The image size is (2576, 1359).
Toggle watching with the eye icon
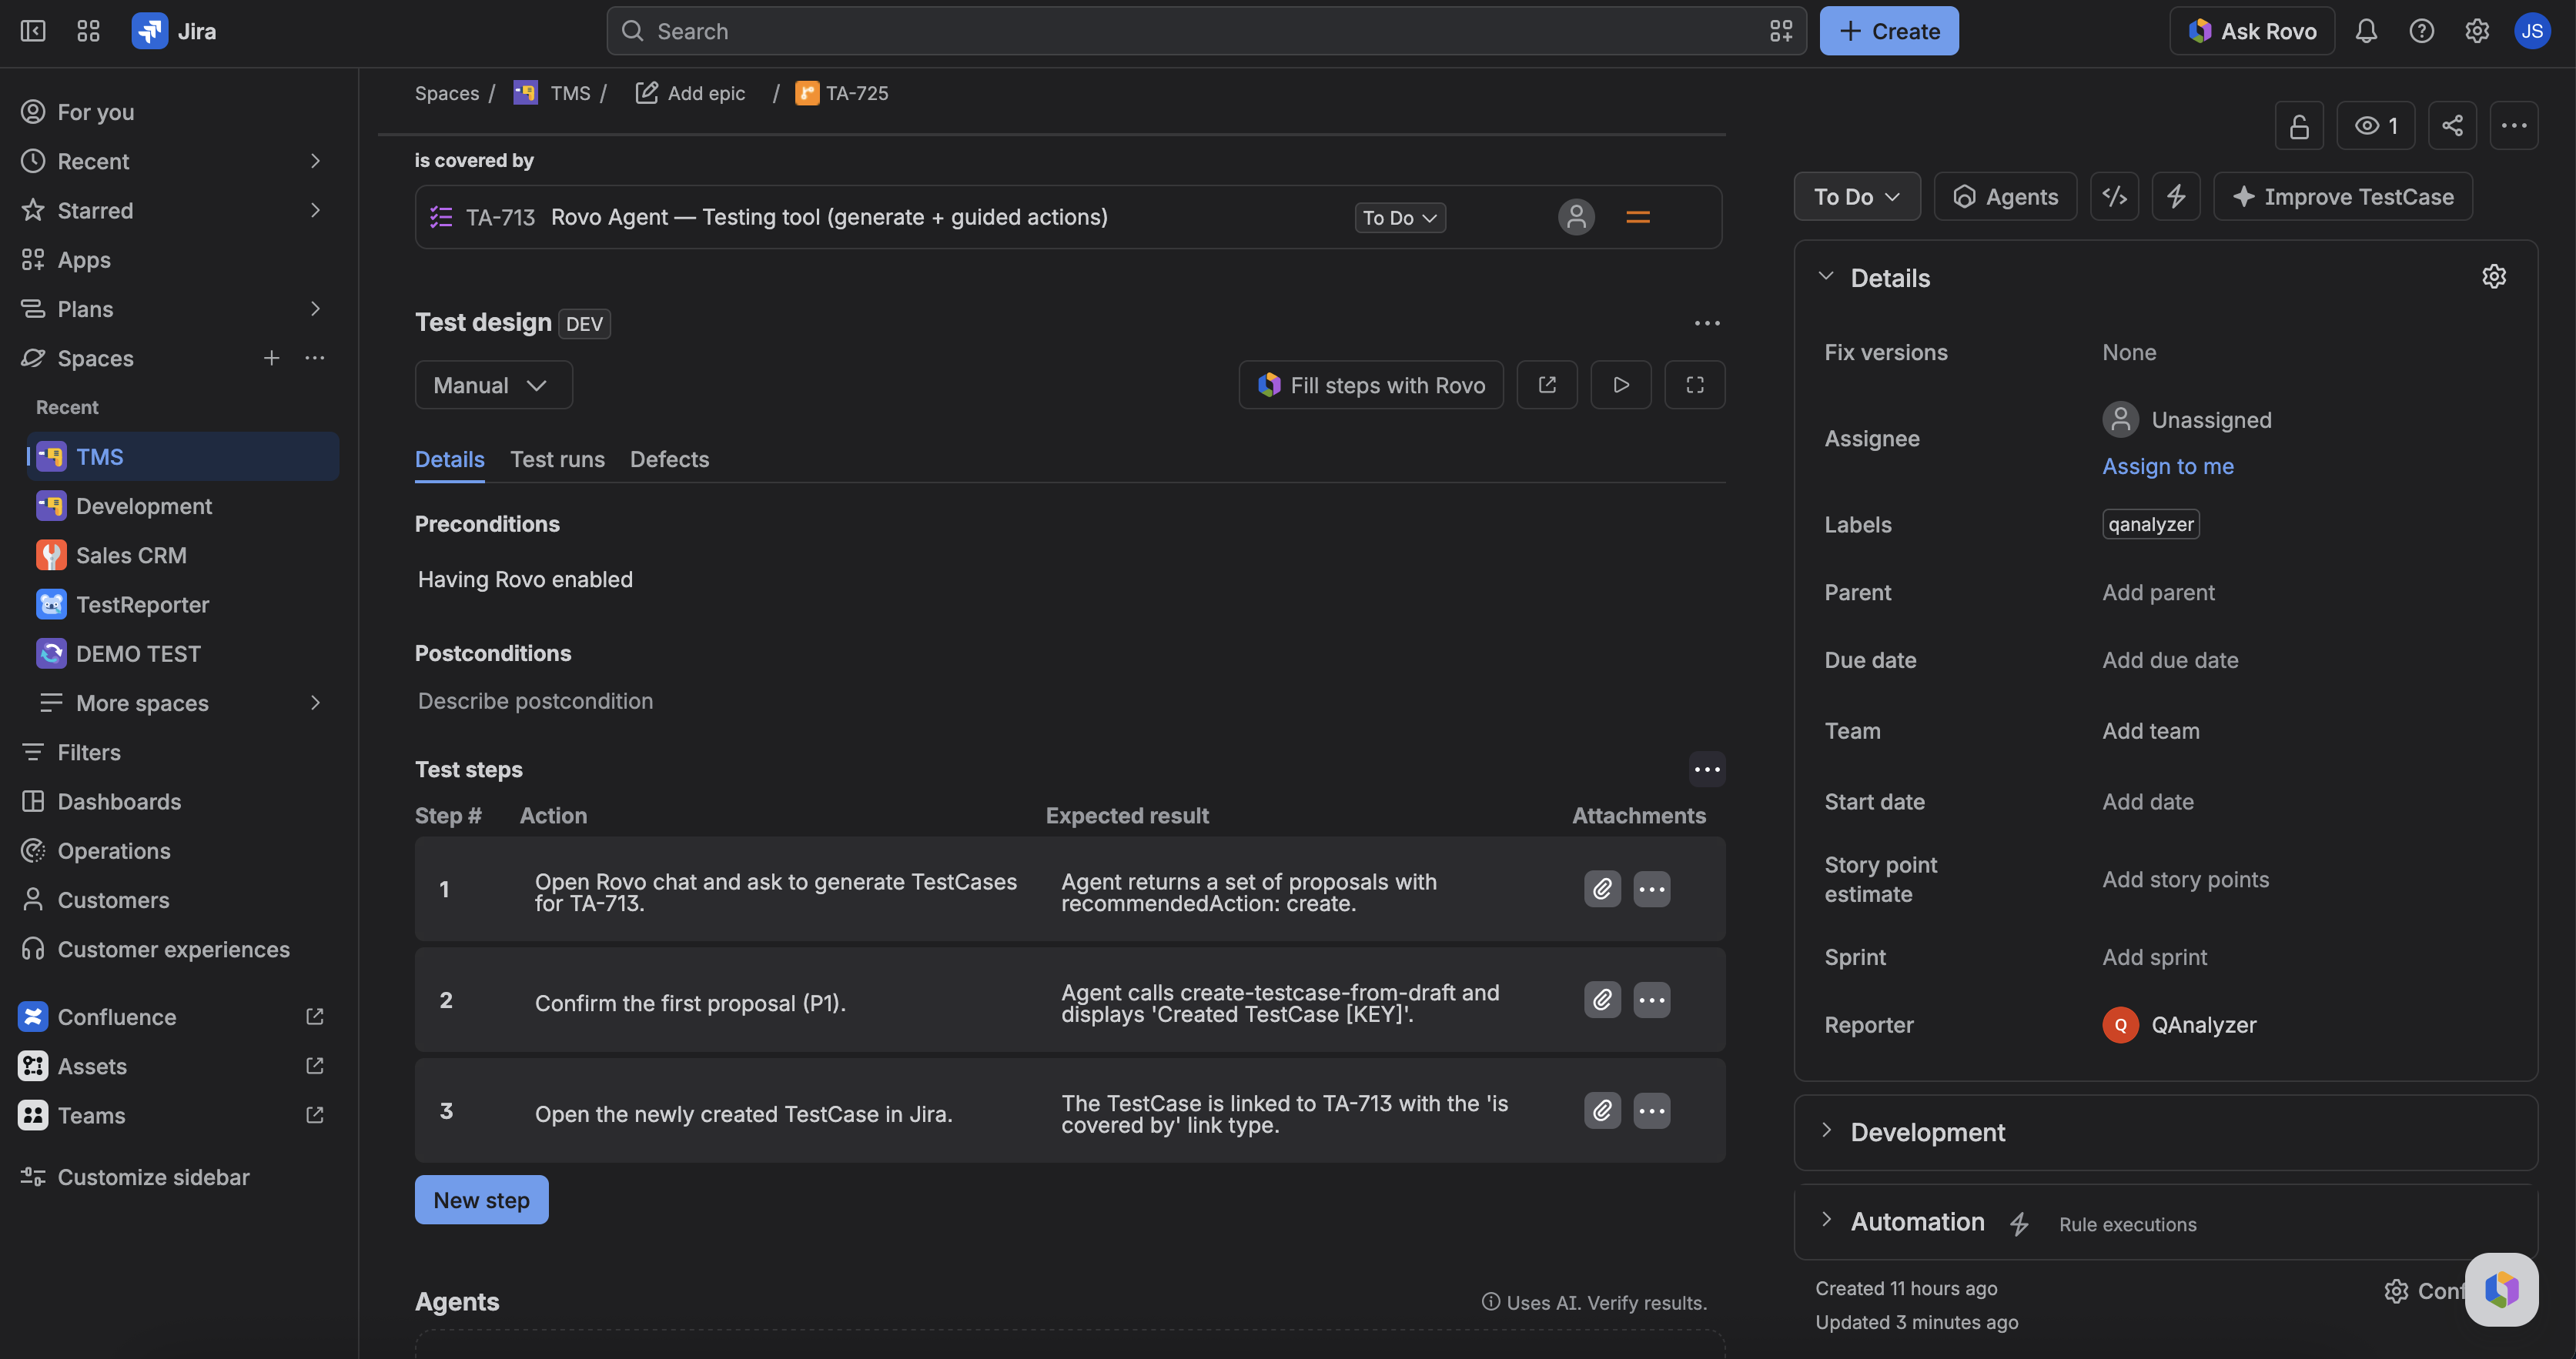[x=2376, y=126]
